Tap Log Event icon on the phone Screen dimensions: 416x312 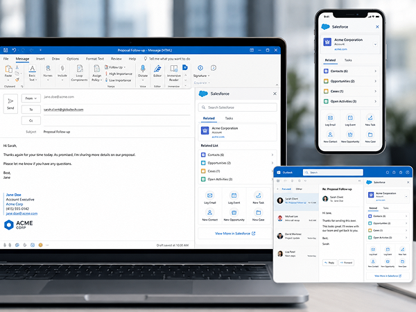pyautogui.click(x=350, y=118)
